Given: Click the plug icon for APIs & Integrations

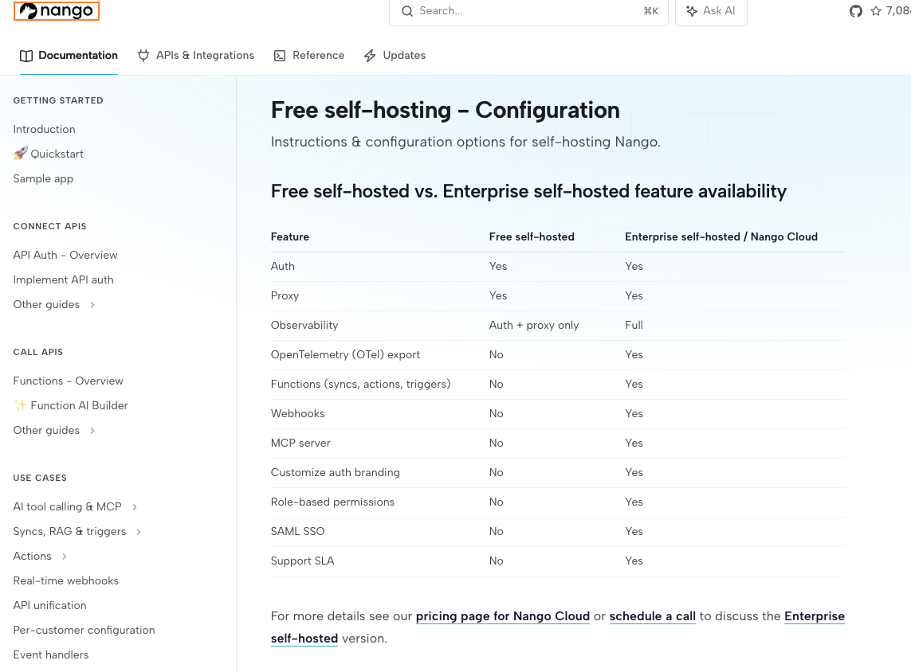Looking at the screenshot, I should (x=143, y=56).
